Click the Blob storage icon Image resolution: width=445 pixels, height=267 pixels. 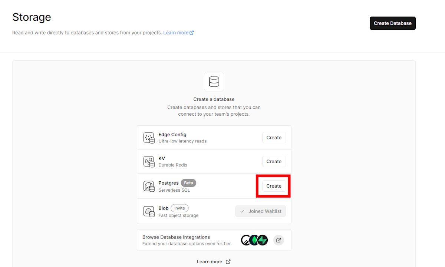[x=149, y=211]
